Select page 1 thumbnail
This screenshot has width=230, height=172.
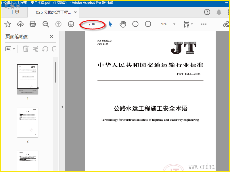tap(28, 79)
